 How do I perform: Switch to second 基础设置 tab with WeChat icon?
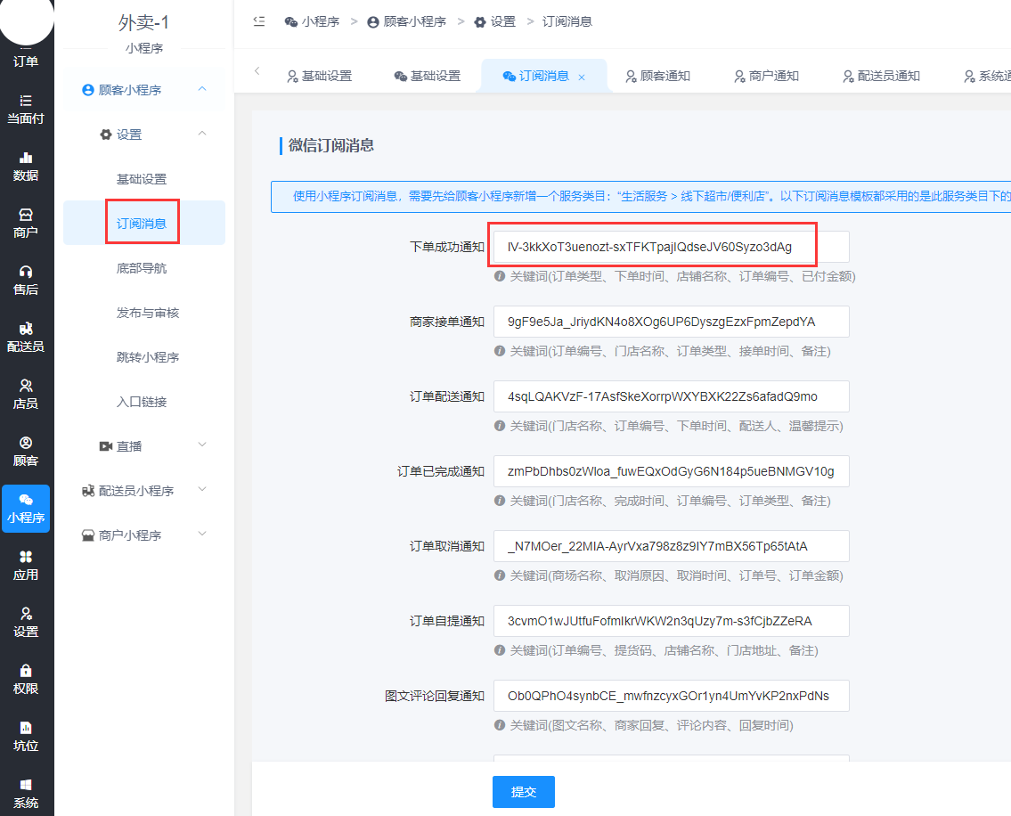point(428,76)
